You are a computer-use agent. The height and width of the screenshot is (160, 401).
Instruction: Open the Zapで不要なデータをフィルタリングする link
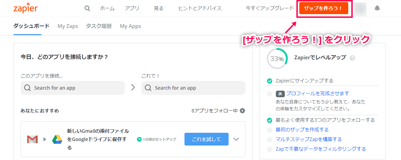[x=321, y=149]
